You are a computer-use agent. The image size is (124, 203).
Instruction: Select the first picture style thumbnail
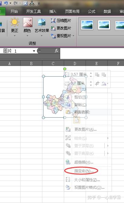click(x=87, y=25)
